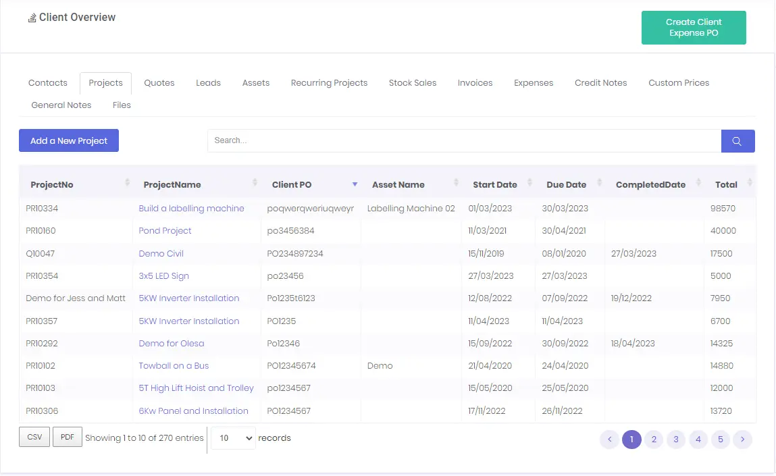Screen dimensions: 776x476
Task: Jump to page 3 of results
Action: pyautogui.click(x=675, y=440)
